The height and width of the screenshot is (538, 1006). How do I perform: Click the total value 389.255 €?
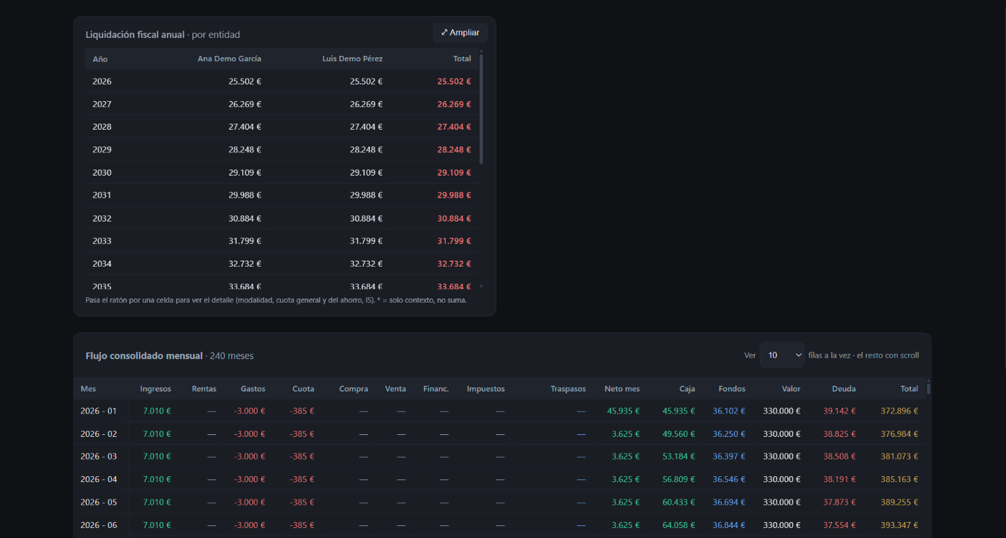[899, 502]
